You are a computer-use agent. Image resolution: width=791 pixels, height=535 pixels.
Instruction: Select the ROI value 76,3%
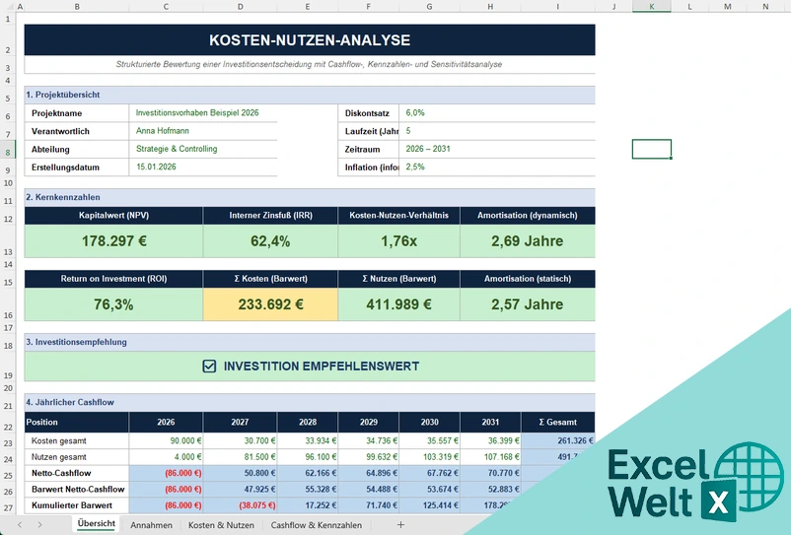tap(114, 304)
